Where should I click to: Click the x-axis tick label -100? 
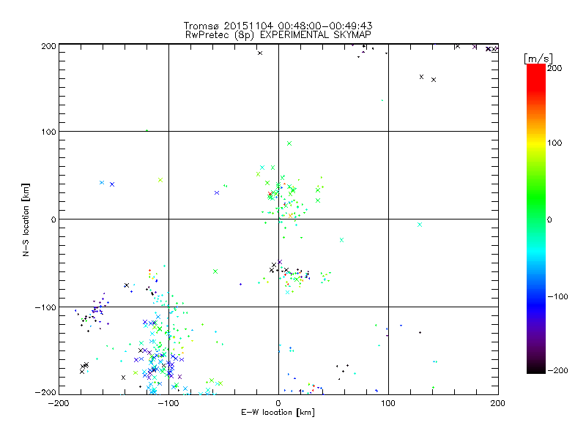tap(168, 403)
